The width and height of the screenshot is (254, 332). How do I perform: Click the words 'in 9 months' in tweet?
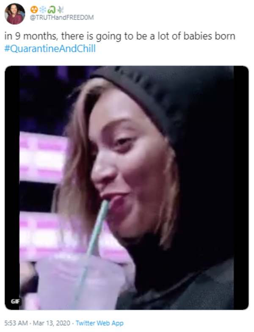coord(31,36)
